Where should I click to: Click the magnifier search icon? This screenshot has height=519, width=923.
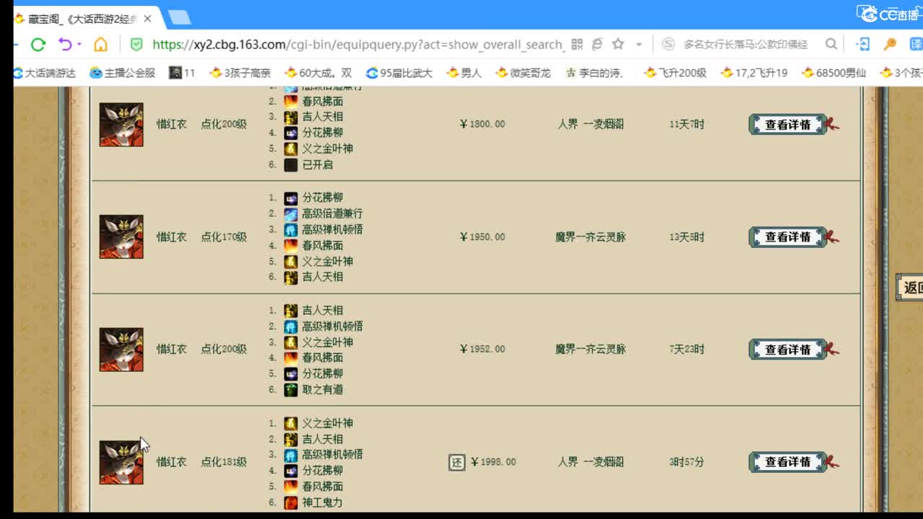[831, 45]
